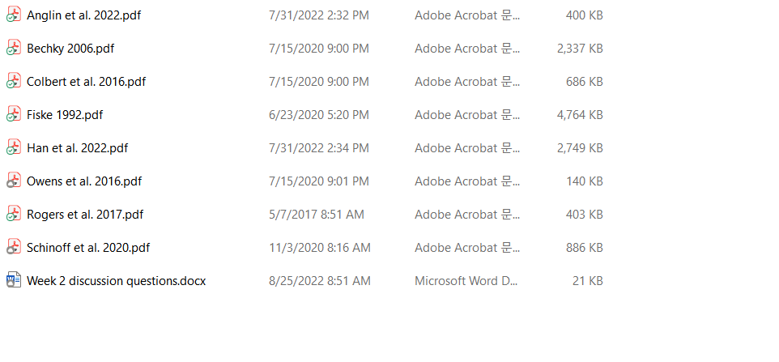Click the Word icon for Week 2 discussion questions
The width and height of the screenshot is (779, 362).
[13, 281]
